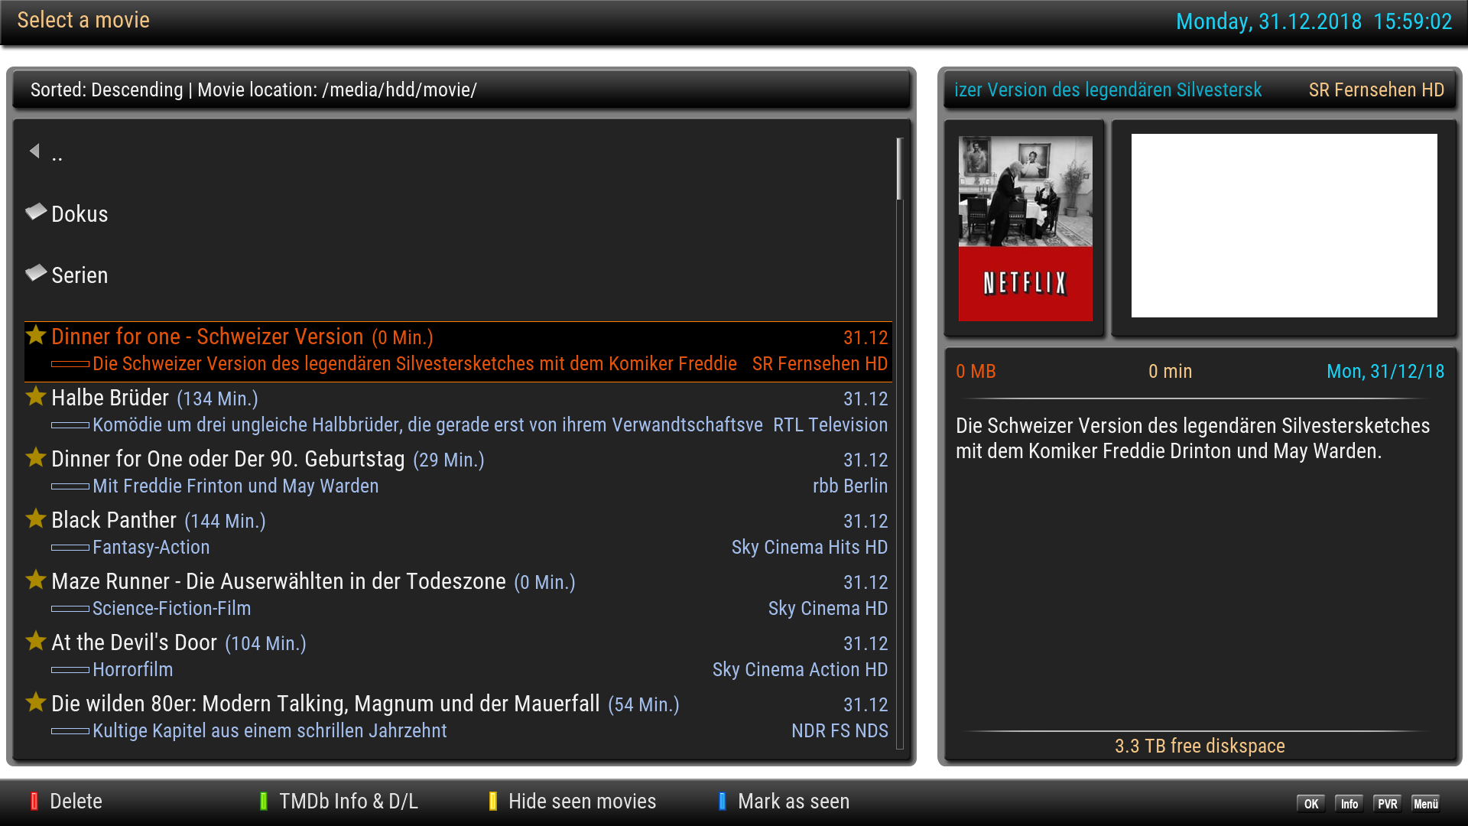This screenshot has width=1468, height=826.
Task: Click the movie list vertical scrollbar
Action: 900,170
